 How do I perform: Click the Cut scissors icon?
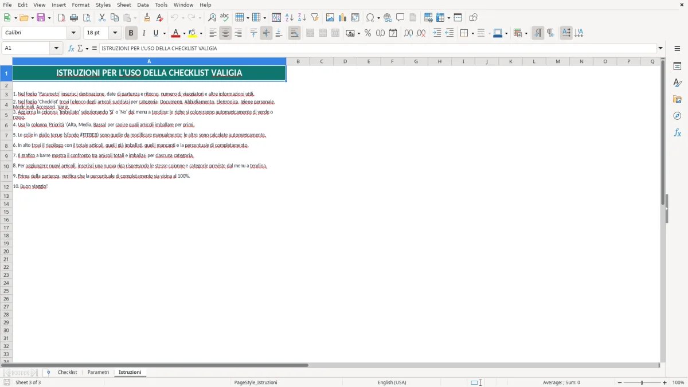pos(102,18)
